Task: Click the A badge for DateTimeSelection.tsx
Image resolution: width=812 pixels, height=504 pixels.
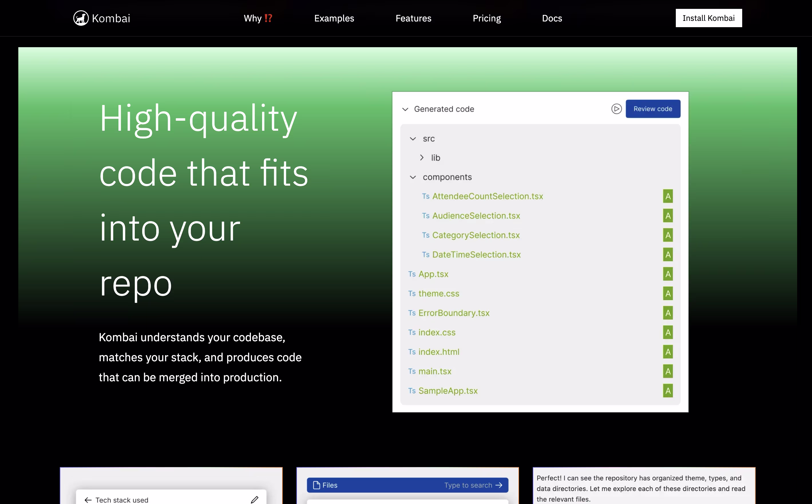Action: (x=668, y=255)
